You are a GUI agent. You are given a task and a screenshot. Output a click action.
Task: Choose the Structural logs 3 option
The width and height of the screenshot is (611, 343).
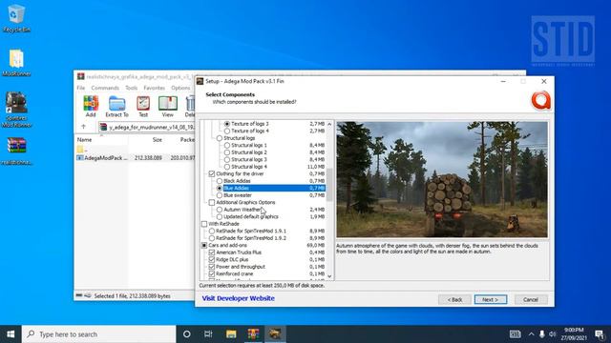coord(227,159)
